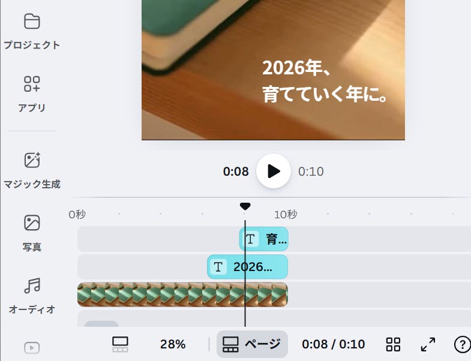Viewport: 471px width, 361px height.
Task: Open the アプリ panel in sidebar
Action: click(32, 93)
